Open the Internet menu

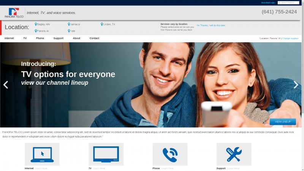(9, 38)
